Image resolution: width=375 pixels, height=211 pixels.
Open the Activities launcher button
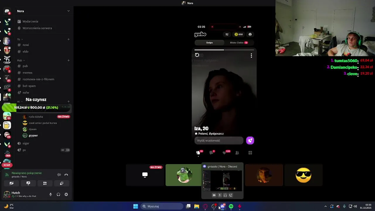click(x=45, y=183)
